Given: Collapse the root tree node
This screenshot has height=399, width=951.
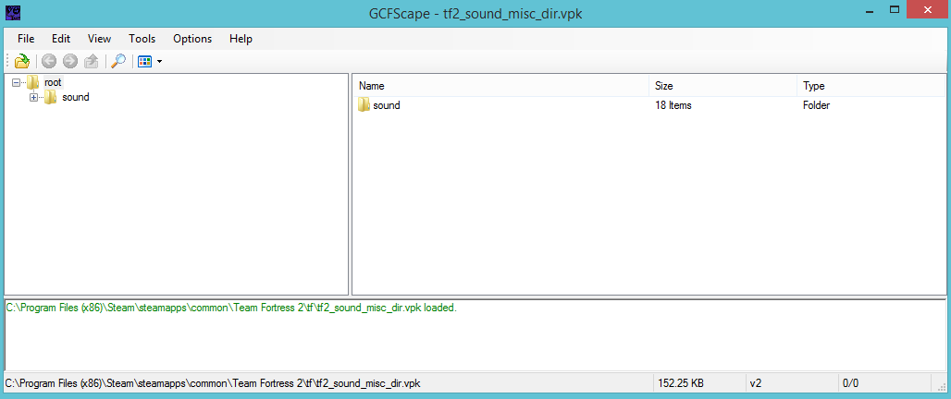Looking at the screenshot, I should tap(16, 82).
